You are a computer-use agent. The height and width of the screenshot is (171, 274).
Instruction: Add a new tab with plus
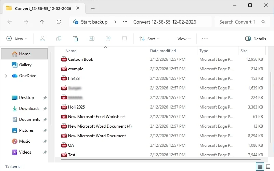93,9
